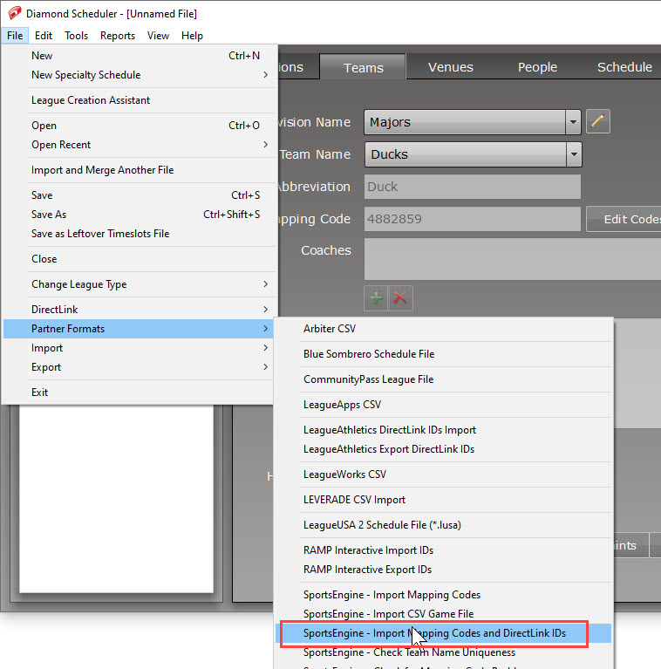
Task: Select LeagueAthletics Export DirectLink IDs
Action: click(444, 449)
